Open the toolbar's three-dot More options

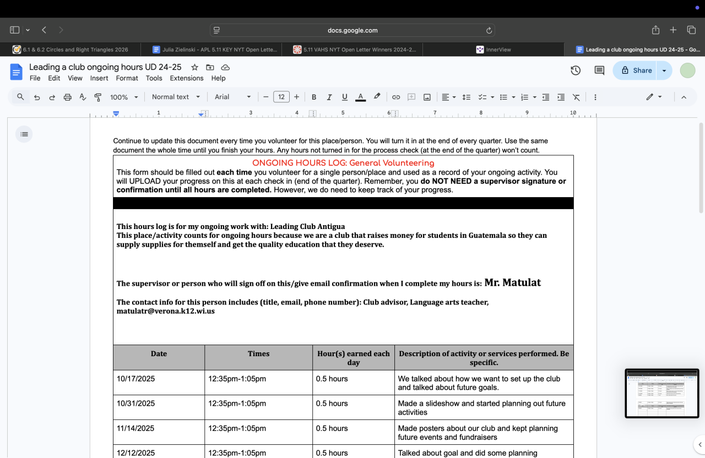click(595, 97)
